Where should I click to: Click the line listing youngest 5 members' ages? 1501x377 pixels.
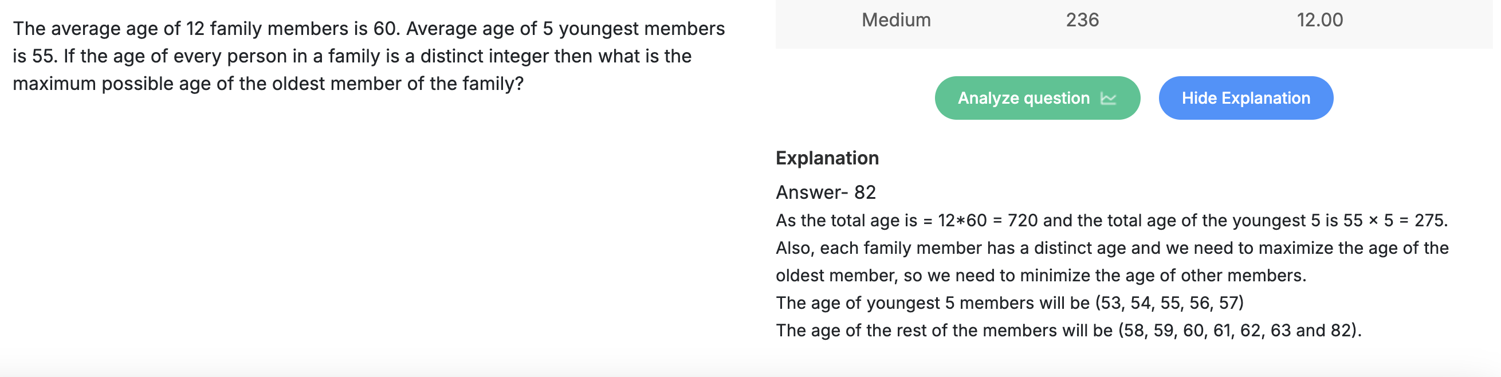point(1010,303)
